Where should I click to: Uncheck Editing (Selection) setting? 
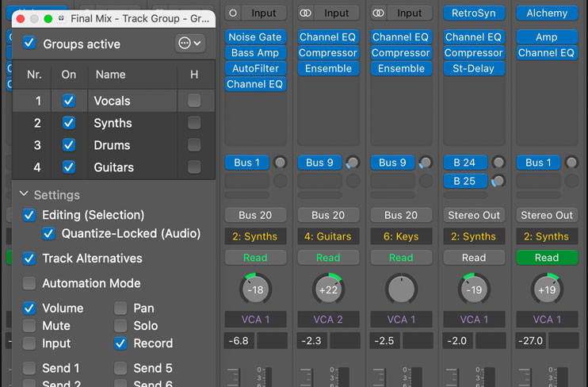29,215
